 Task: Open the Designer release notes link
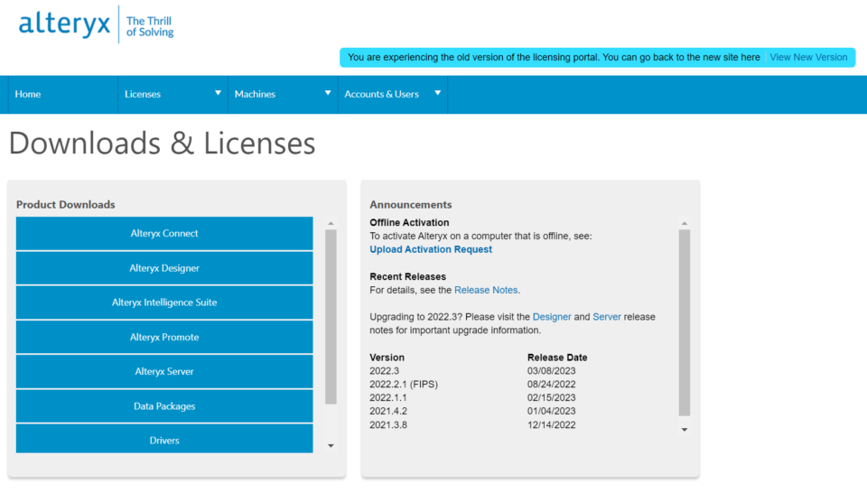tap(552, 317)
